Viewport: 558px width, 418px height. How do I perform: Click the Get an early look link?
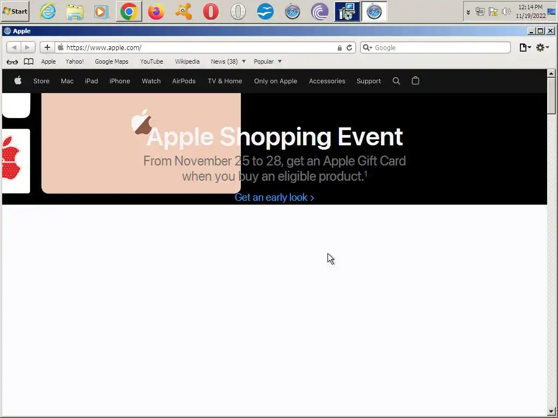coord(275,197)
